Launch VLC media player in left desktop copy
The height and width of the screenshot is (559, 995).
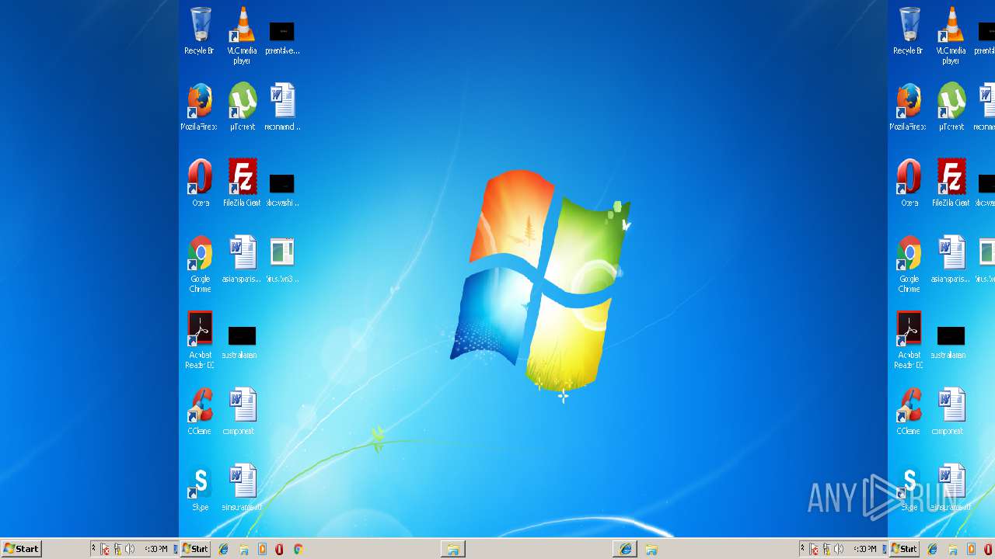coord(242,36)
